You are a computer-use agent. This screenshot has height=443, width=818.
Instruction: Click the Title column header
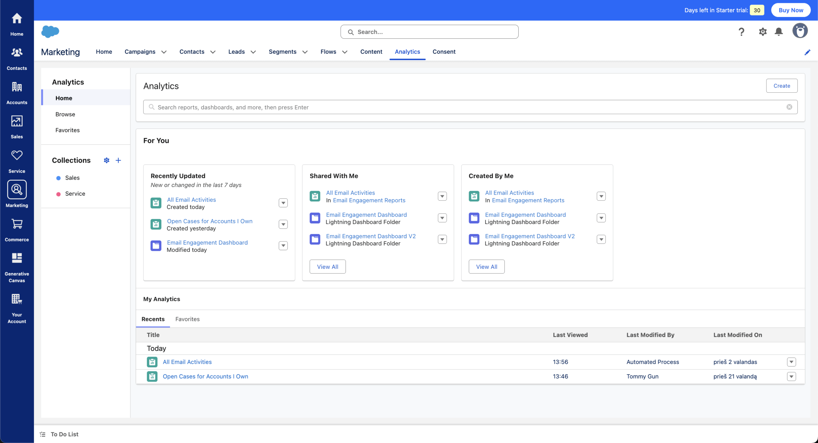pos(153,335)
